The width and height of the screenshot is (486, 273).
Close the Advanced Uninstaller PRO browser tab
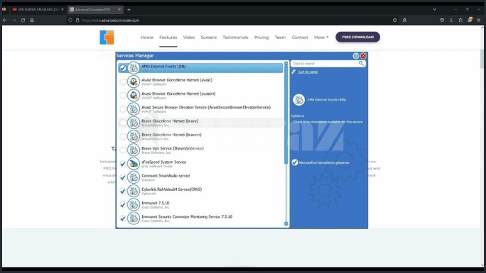119,10
